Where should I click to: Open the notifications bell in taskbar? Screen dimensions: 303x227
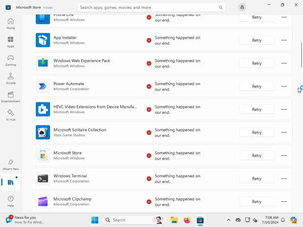[283, 220]
